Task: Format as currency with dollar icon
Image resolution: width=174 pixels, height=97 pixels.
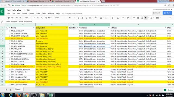Action: point(34,18)
